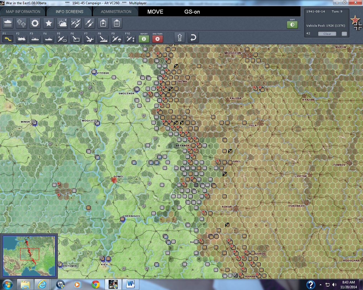The height and width of the screenshot is (290, 363).
Task: Open the Map Information tab
Action: 23,12
